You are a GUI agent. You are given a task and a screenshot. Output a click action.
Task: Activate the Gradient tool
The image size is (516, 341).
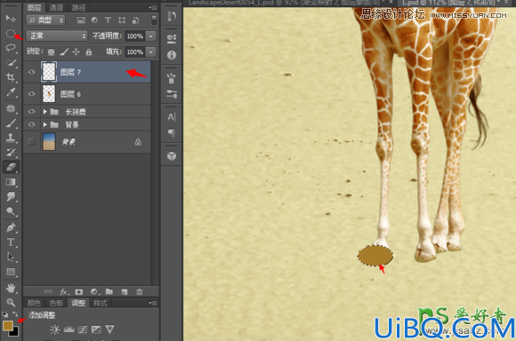[11, 182]
